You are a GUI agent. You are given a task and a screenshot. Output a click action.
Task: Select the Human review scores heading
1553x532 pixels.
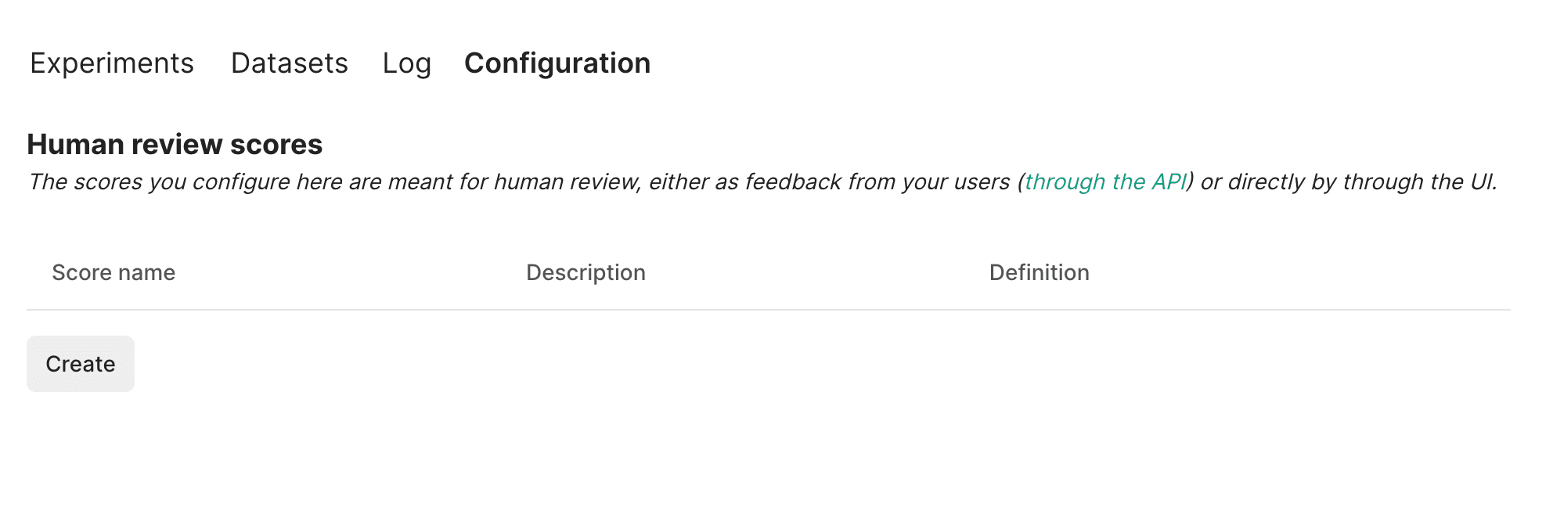175,144
